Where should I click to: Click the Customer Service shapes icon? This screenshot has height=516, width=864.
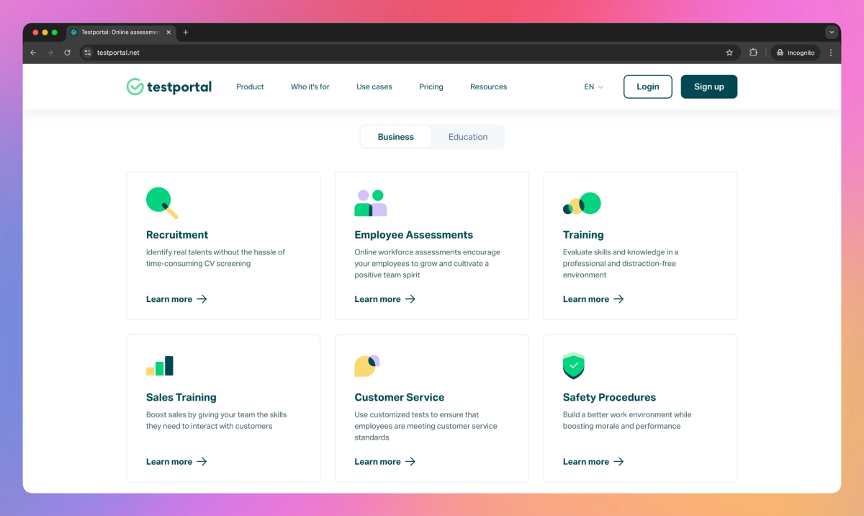click(x=366, y=365)
